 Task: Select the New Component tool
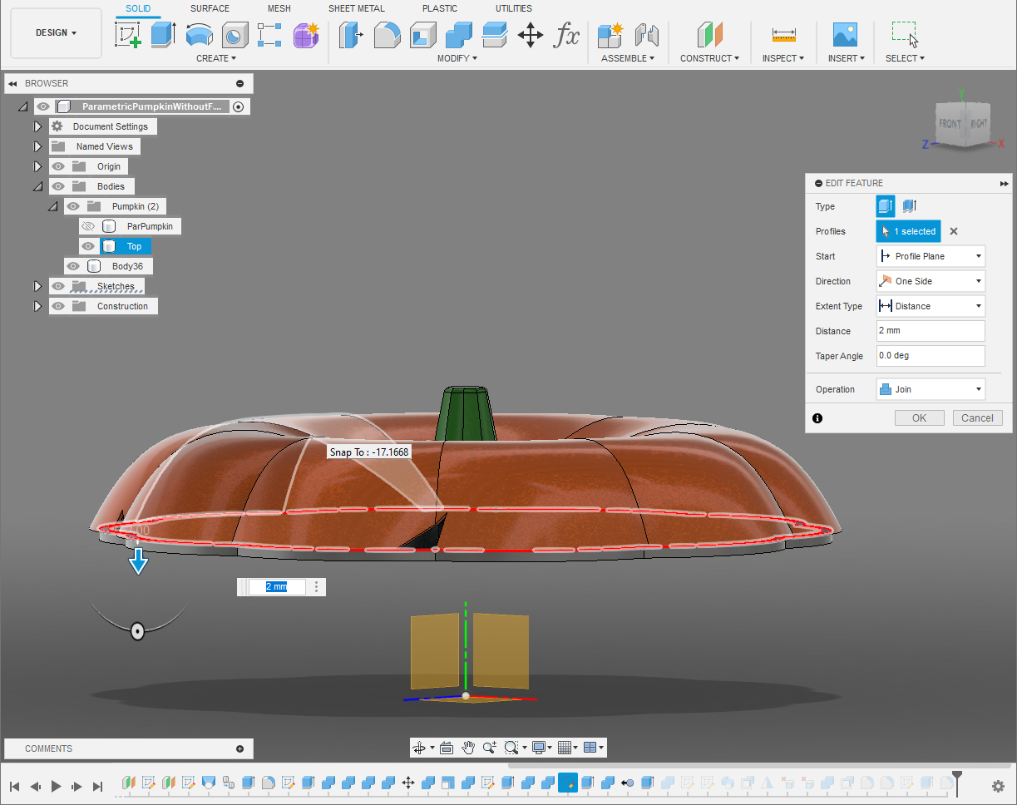click(610, 35)
